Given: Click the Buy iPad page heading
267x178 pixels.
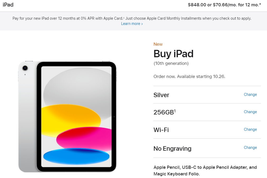Looking at the screenshot, I should coord(173,54).
